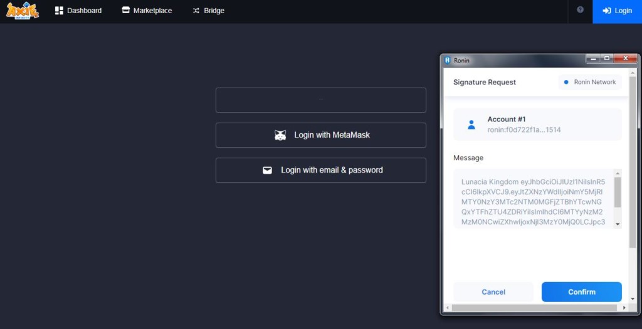
Task: Click message box scroll up arrow
Action: tap(618, 173)
